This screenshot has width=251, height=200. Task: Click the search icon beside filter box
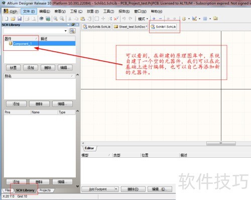pyautogui.click(x=72, y=31)
